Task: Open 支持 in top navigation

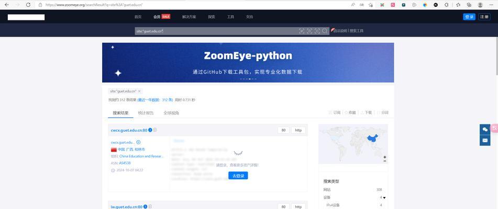Action: (249, 17)
